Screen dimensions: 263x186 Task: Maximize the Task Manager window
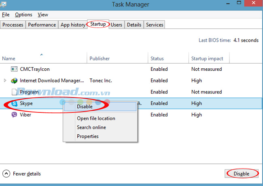point(239,3)
